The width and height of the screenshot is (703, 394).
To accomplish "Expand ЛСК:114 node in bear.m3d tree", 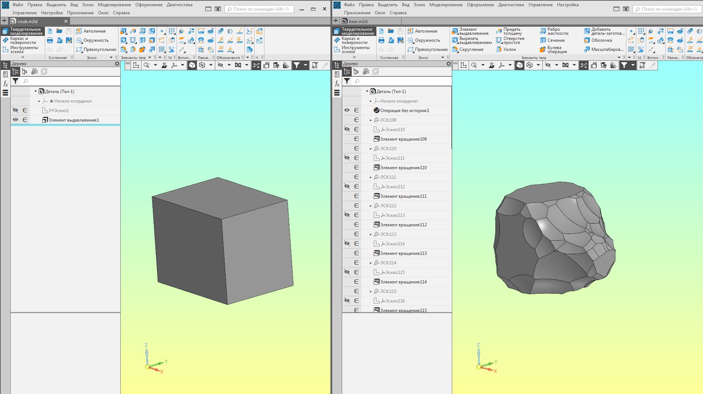I will (371, 263).
